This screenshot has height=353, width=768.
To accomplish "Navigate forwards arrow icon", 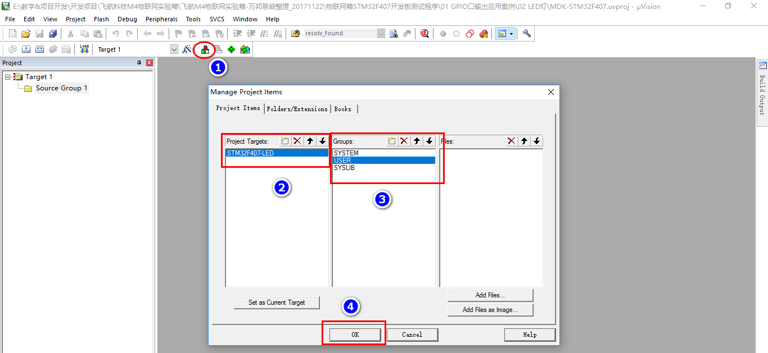I will [161, 34].
